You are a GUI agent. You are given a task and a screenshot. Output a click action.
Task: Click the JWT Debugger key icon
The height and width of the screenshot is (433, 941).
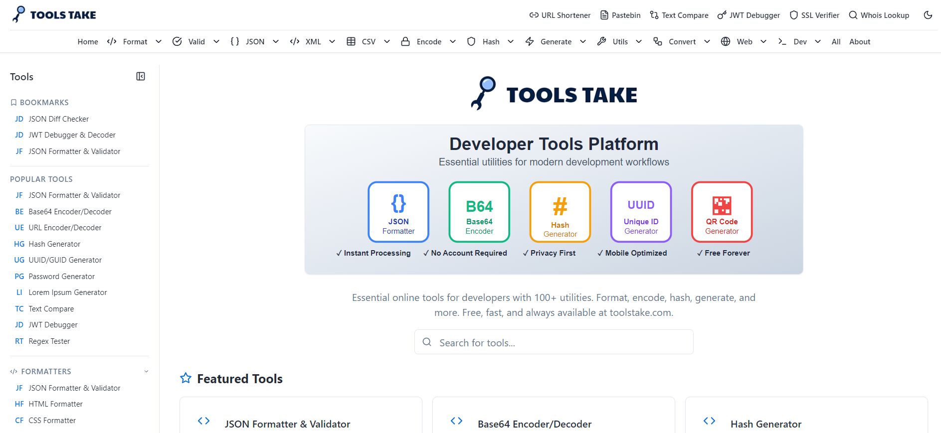(x=722, y=15)
